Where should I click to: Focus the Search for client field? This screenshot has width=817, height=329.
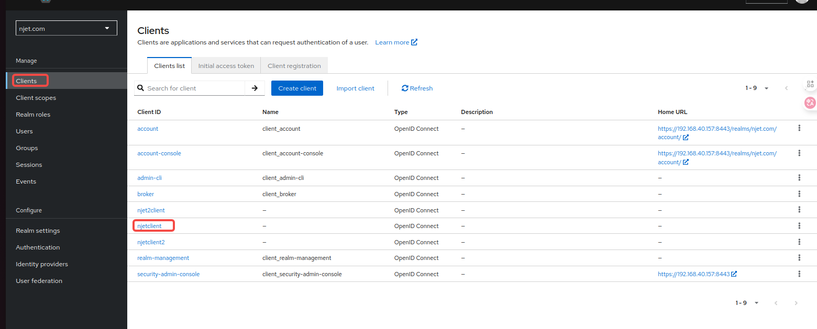click(194, 88)
